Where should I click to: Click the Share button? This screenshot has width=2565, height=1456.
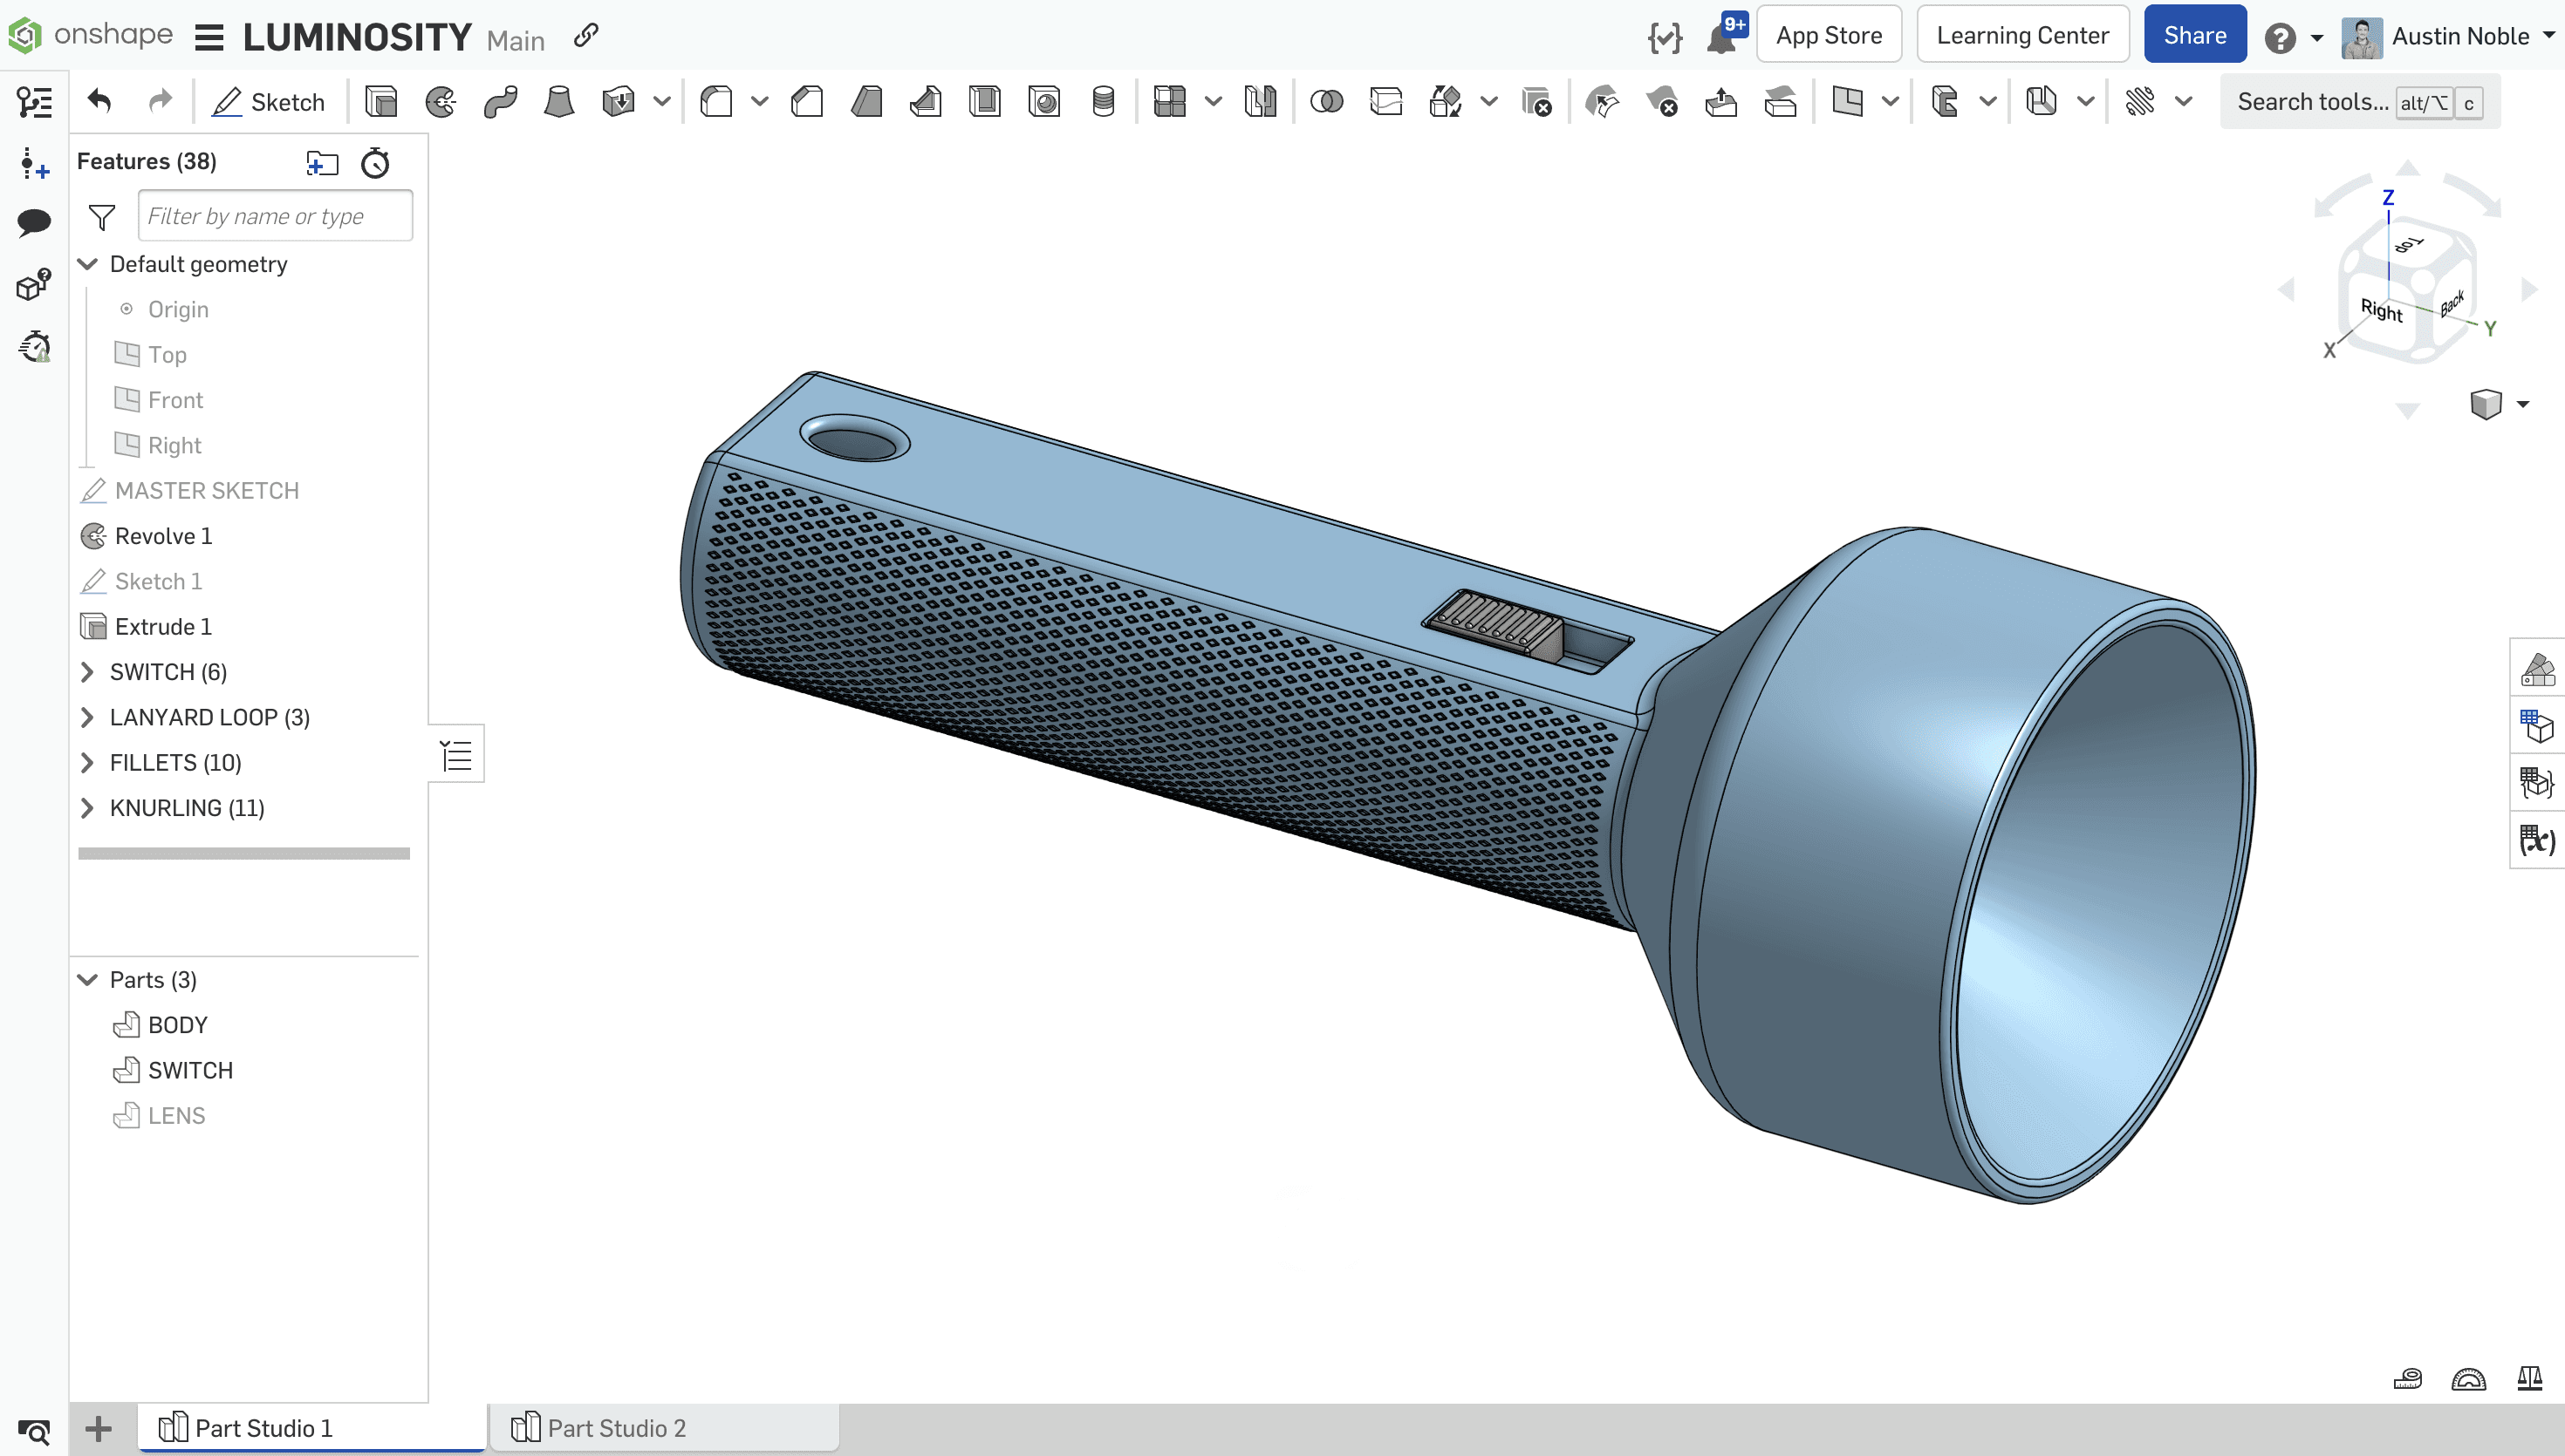pos(2195,35)
